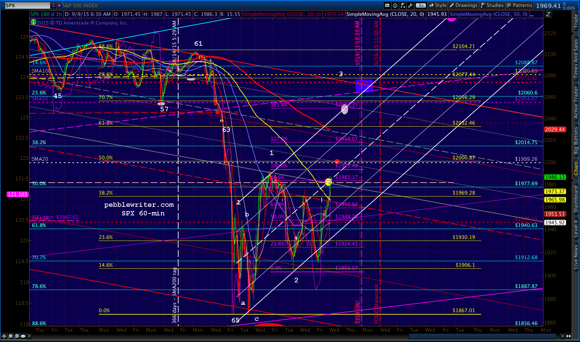Open the Patterns menu
The width and height of the screenshot is (580, 342).
point(520,5)
